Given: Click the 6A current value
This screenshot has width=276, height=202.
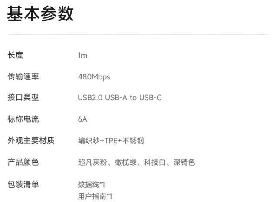Looking at the screenshot, I should (x=82, y=119).
